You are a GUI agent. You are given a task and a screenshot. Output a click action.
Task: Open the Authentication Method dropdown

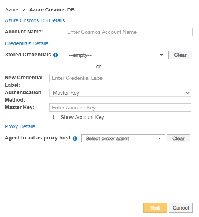tap(120, 93)
